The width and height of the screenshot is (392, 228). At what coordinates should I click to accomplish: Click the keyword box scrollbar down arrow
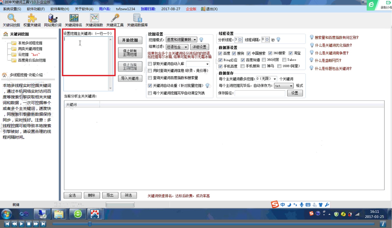pyautogui.click(x=111, y=88)
